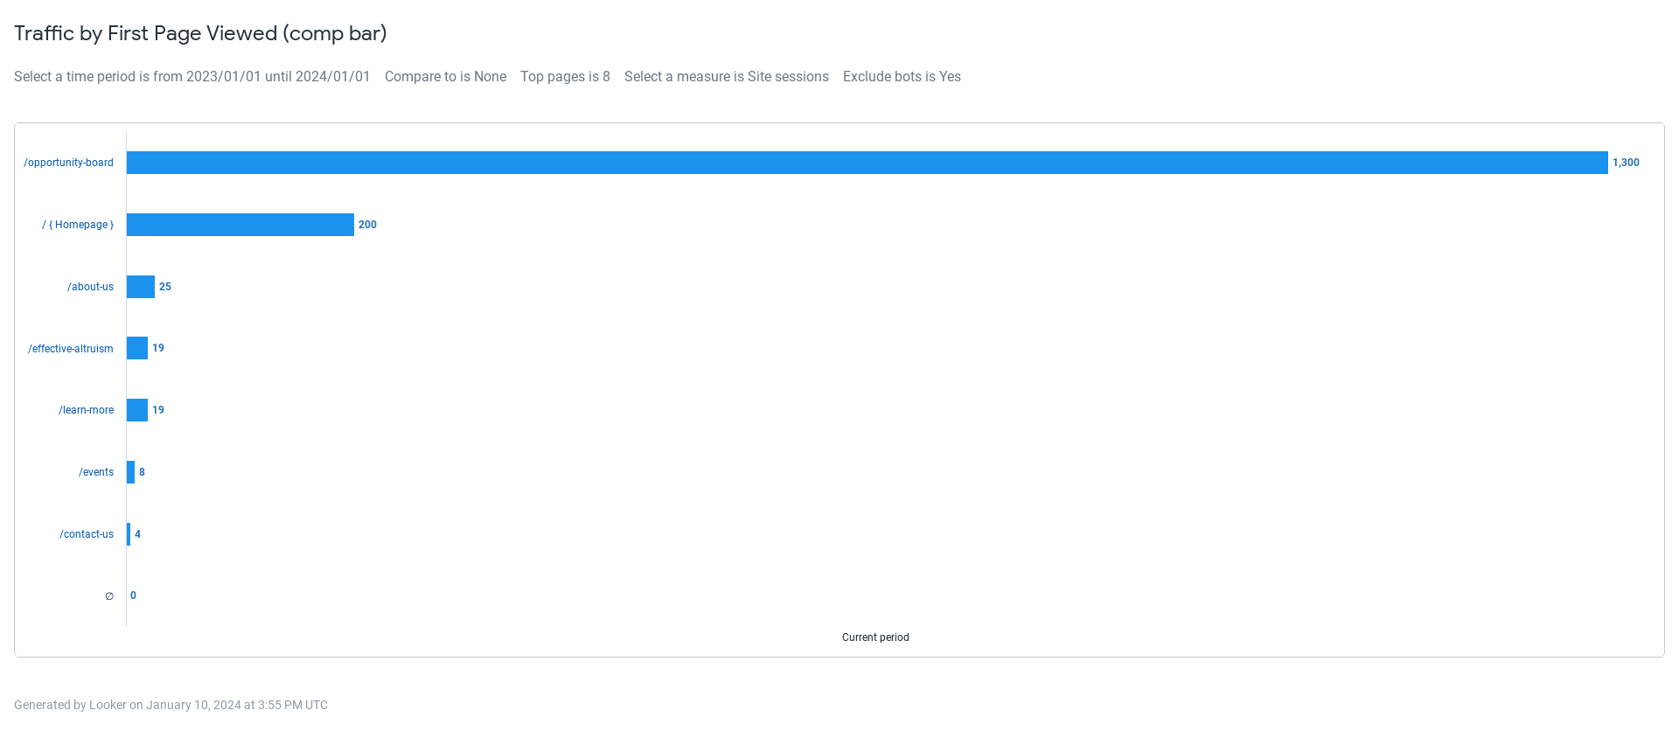Screen dimensions: 1679x738
Task: Click the null ∅ symbol label
Action: (109, 596)
